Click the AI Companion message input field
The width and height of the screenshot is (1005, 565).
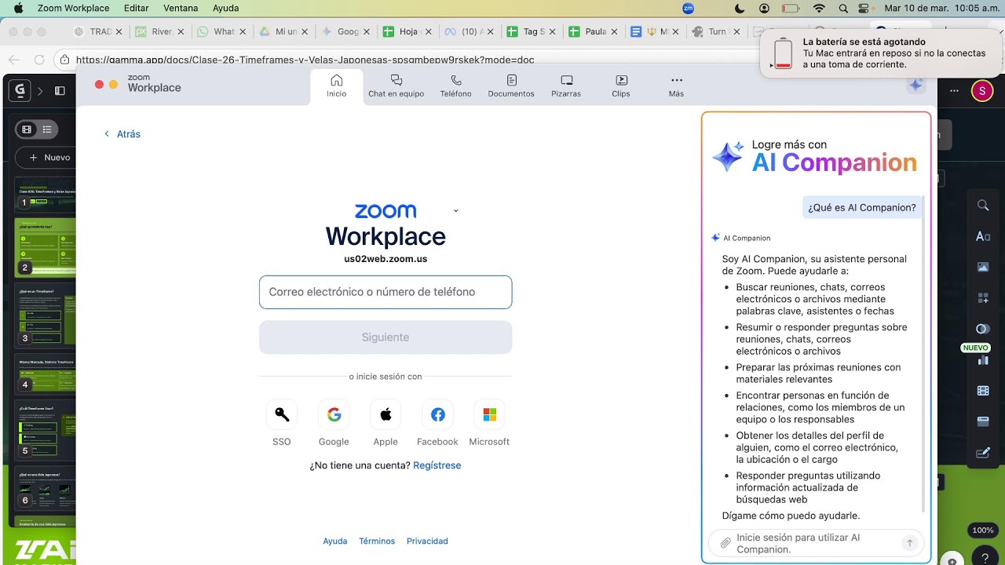click(817, 543)
